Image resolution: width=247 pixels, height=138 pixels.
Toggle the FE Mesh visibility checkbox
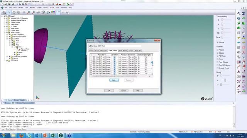click(218, 56)
